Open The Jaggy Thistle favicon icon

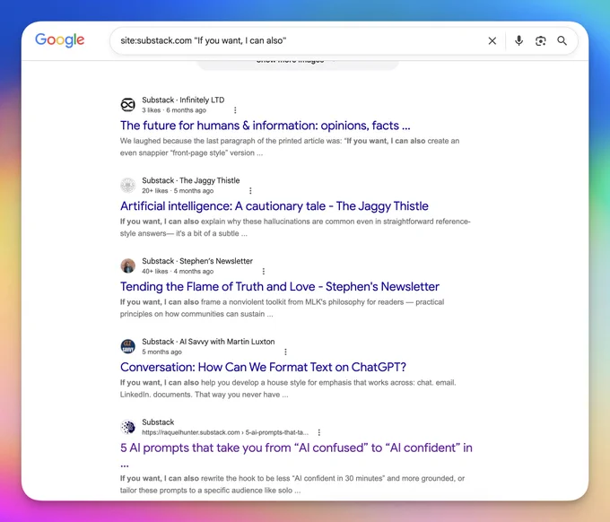click(x=127, y=185)
